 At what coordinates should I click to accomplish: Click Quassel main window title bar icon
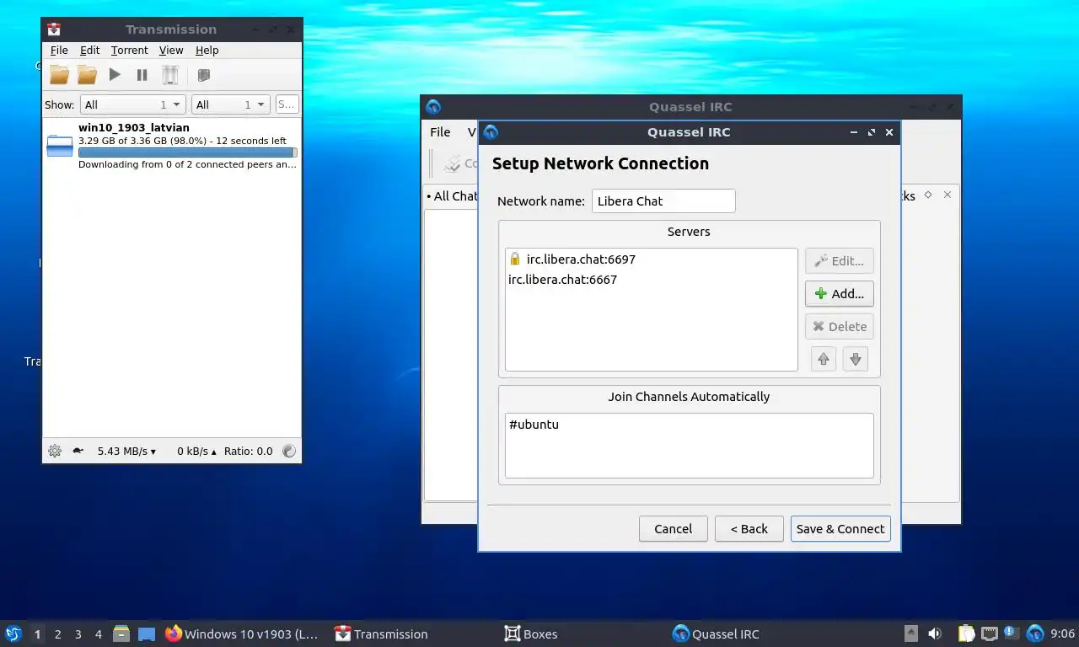[x=433, y=107]
